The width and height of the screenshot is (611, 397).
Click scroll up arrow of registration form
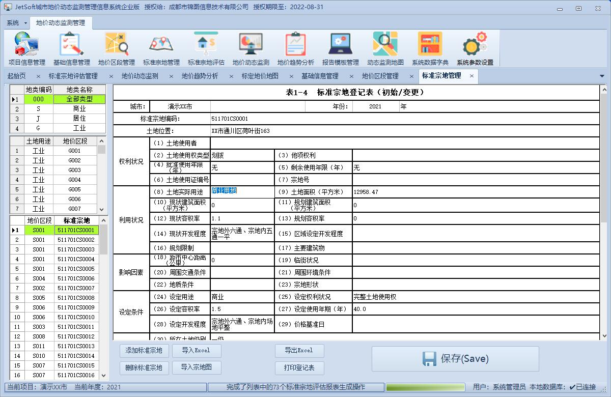pyautogui.click(x=603, y=90)
